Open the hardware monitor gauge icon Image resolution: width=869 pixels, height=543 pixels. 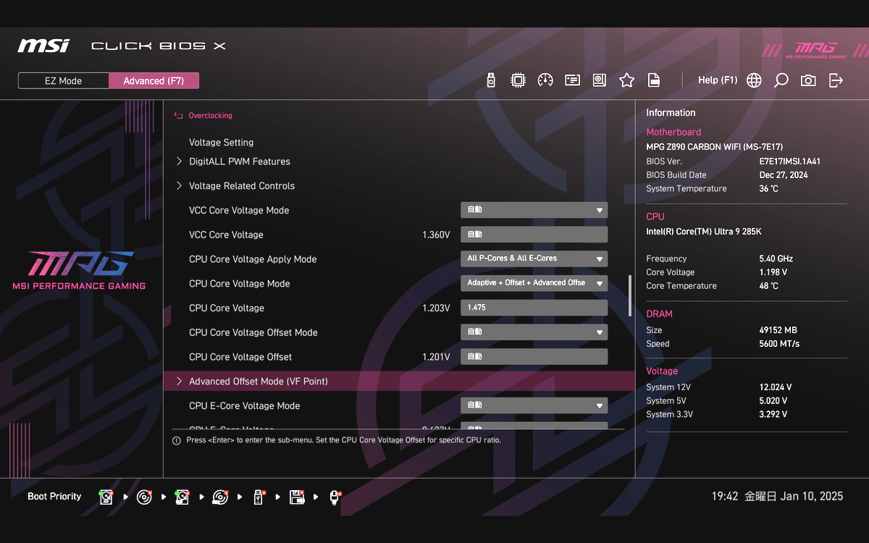click(x=545, y=80)
